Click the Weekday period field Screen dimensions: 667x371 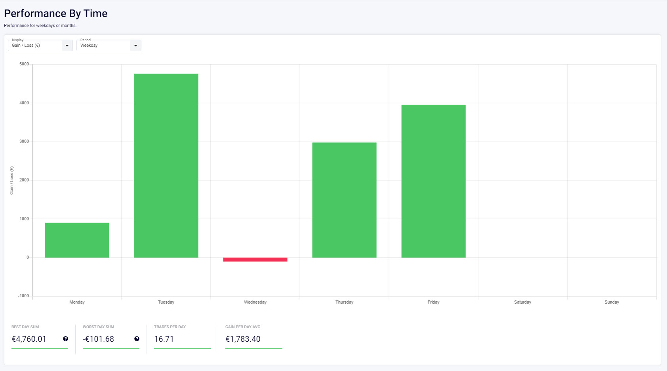(103, 46)
